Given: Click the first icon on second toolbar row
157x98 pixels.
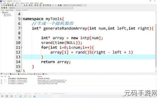Looking at the screenshot, I should pos(2,8).
